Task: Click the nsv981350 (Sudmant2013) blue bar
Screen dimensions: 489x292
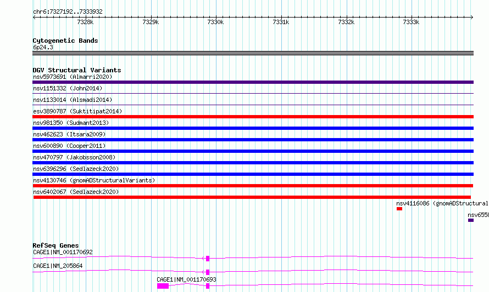Action: [253, 128]
